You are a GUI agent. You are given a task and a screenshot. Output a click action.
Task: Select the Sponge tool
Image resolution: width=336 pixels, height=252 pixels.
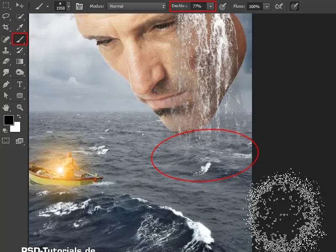tap(20, 72)
